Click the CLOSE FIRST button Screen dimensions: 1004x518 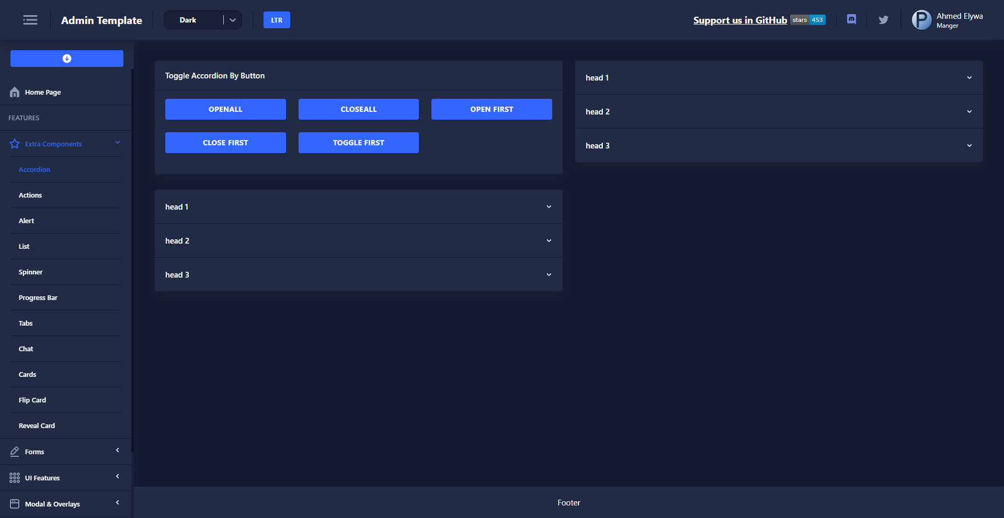pos(225,143)
